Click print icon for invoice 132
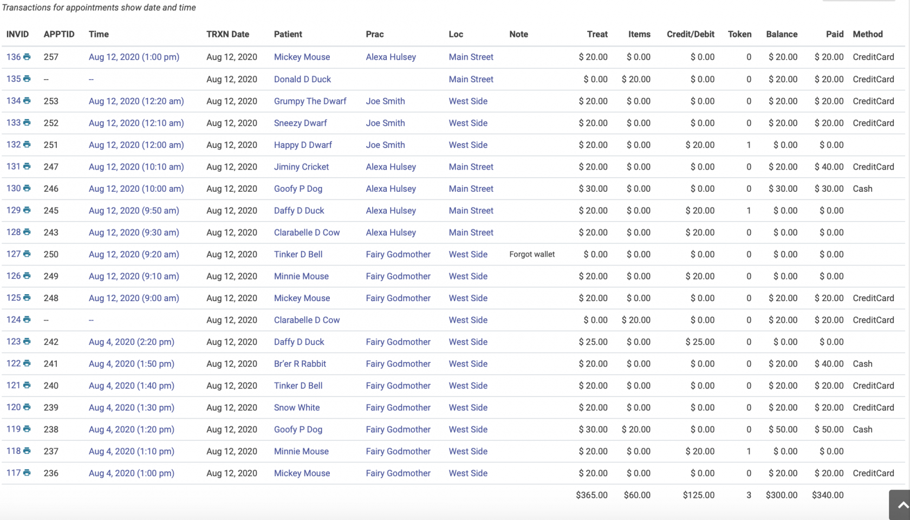Viewport: 910px width, 520px height. 27,145
